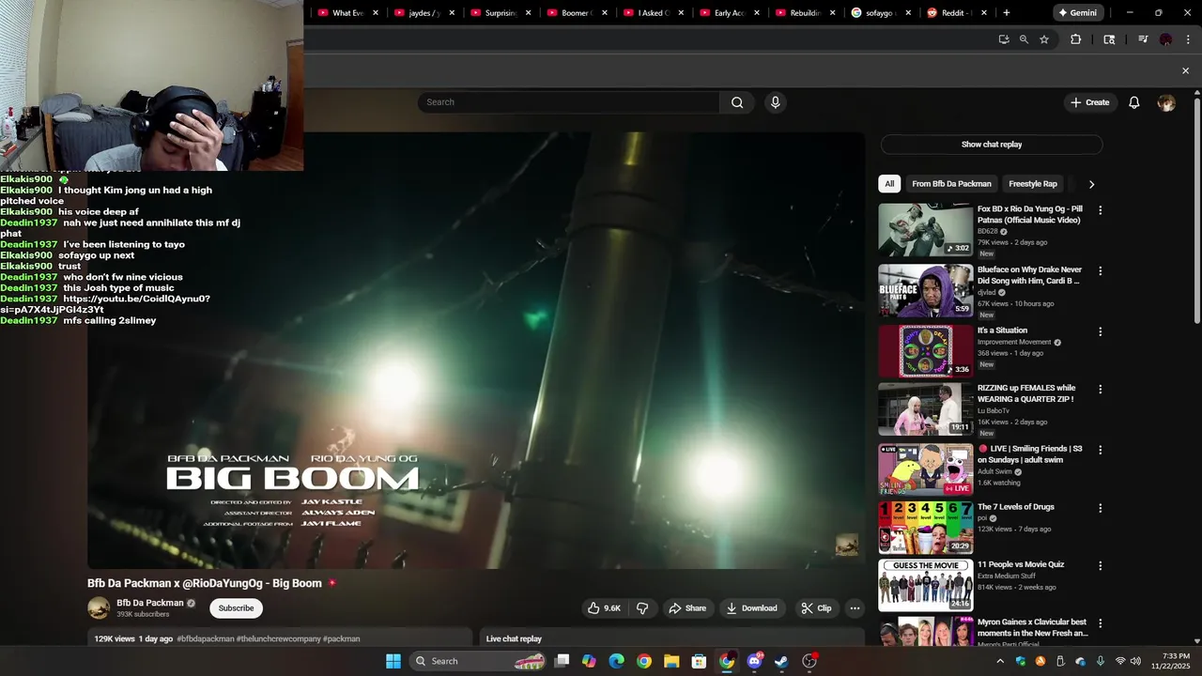
Task: Like the Big Boom video
Action: (x=604, y=608)
